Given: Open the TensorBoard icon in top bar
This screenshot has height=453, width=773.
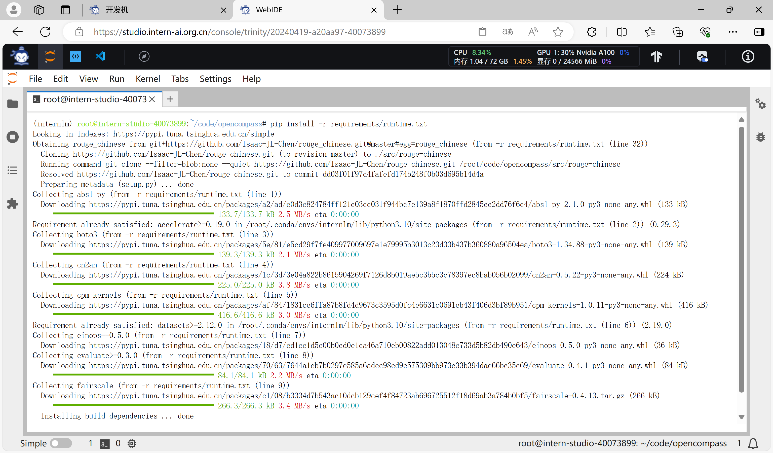Looking at the screenshot, I should point(656,56).
